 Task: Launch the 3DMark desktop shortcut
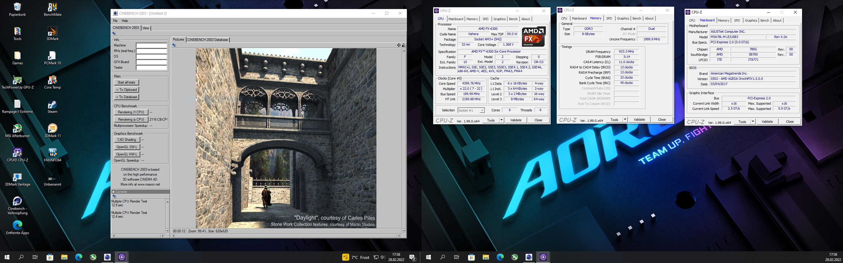point(52,34)
